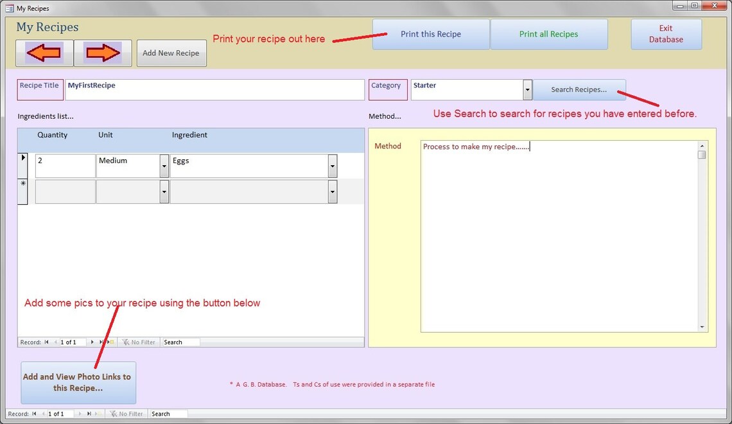Click the right red arrow to view next recipe

pyautogui.click(x=102, y=53)
